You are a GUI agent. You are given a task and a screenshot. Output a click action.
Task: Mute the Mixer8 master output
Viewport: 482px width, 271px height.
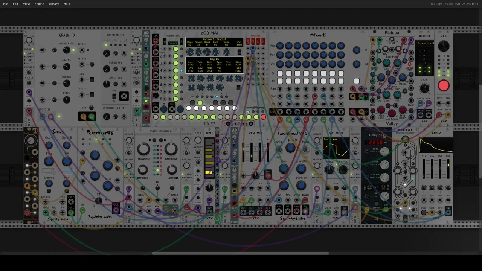pyautogui.click(x=357, y=81)
